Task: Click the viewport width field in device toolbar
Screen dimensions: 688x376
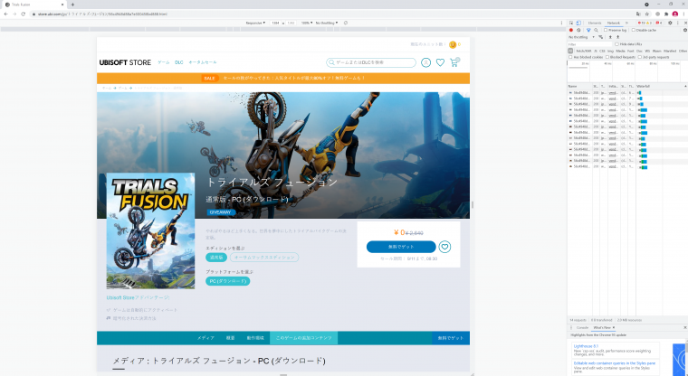Action: coord(275,23)
